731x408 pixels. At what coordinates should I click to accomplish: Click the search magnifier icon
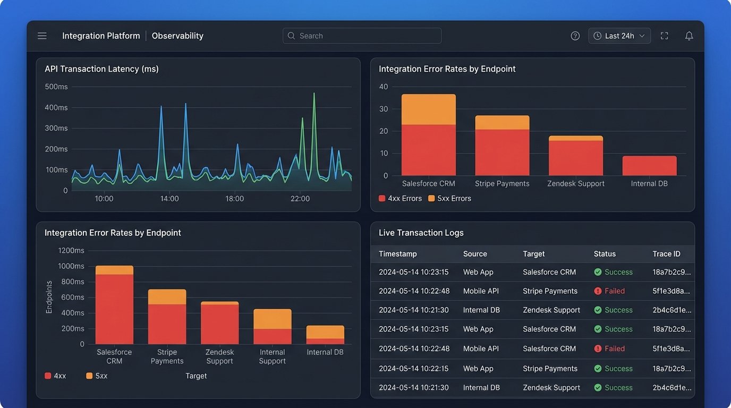pos(291,36)
